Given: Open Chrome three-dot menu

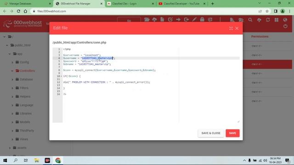Looking at the screenshot, I should coord(289,11).
